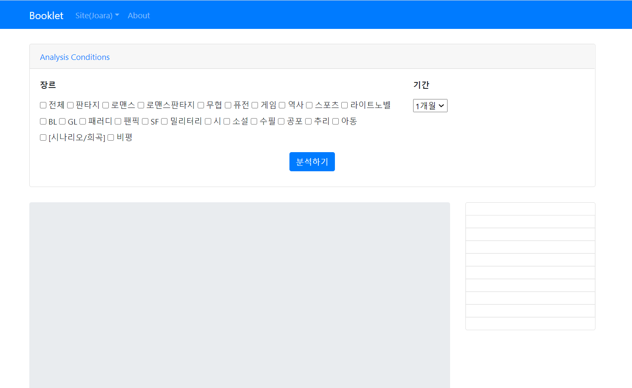Select 라이트노벨 in the genre list
The width and height of the screenshot is (632, 388).
point(344,105)
